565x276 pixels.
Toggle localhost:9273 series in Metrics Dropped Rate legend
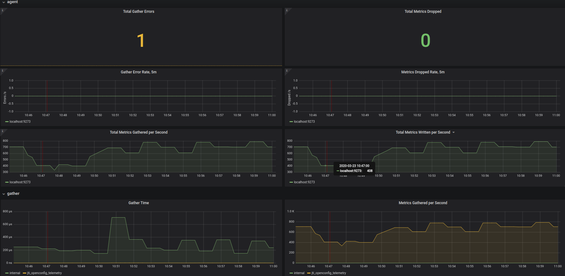pyautogui.click(x=304, y=122)
